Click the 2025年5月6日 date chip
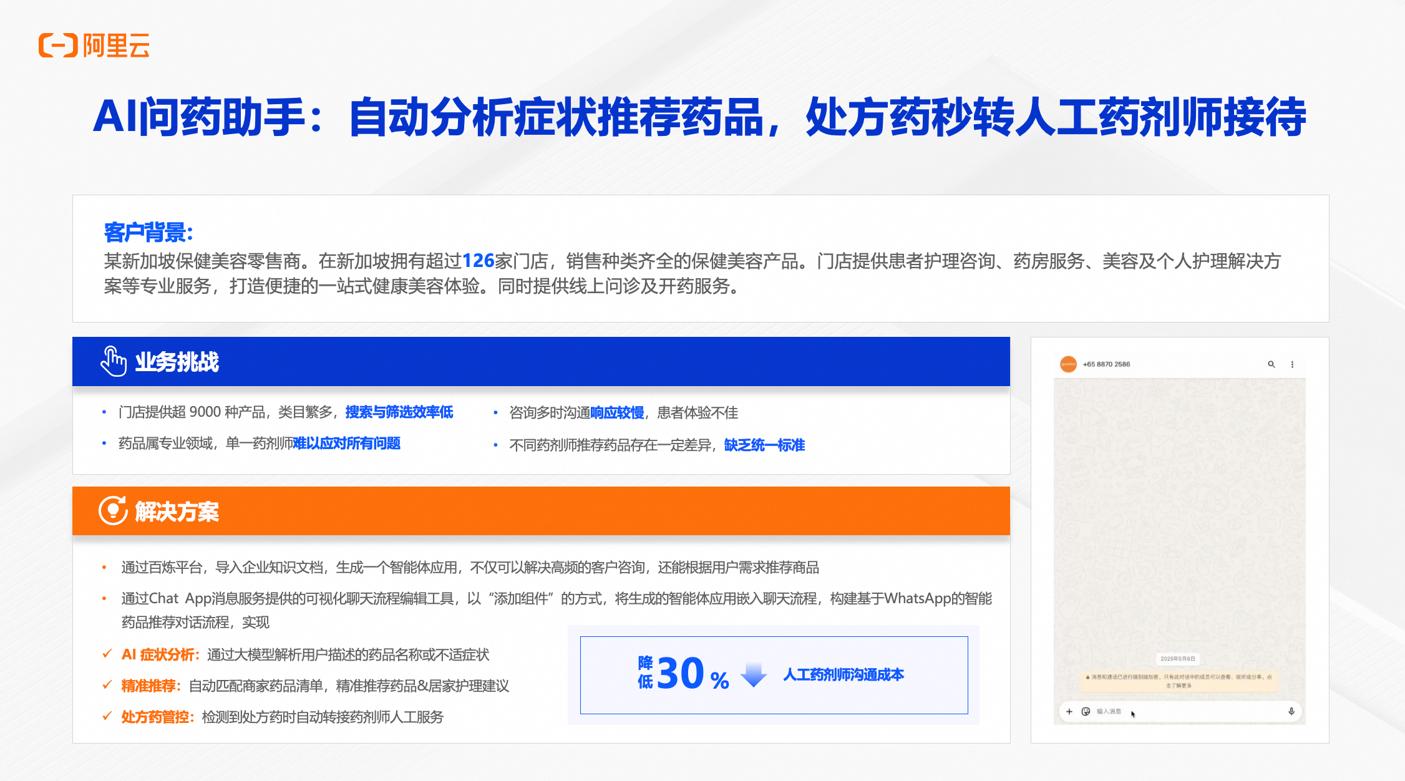Viewport: 1405px width, 781px height. (1178, 659)
